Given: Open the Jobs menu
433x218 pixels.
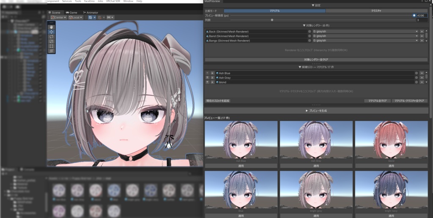Looking at the screenshot, I should (x=100, y=1).
